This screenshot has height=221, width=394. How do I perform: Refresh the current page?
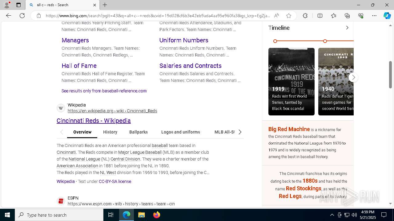(x=22, y=16)
